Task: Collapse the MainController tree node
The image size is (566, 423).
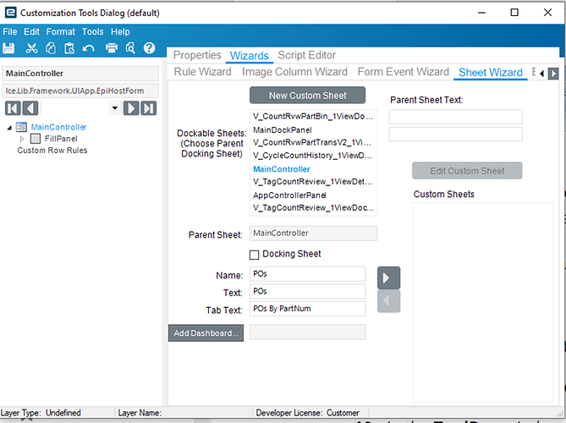Action: tap(9, 128)
